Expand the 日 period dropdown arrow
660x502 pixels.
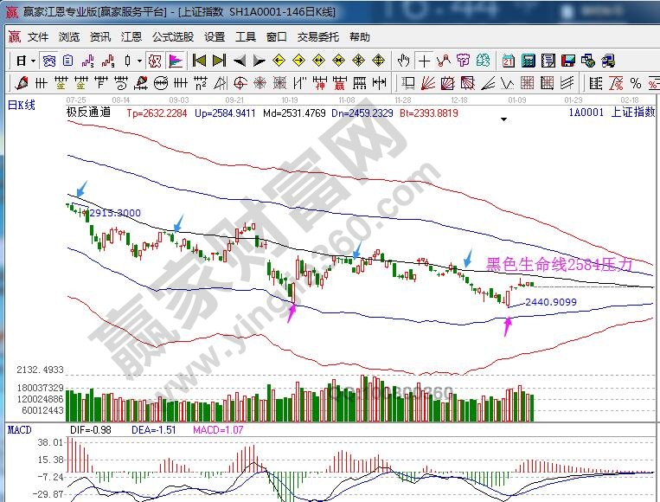click(x=33, y=61)
